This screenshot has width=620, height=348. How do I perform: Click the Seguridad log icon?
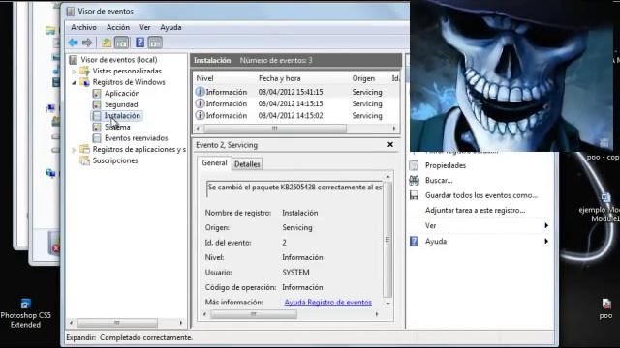point(97,104)
